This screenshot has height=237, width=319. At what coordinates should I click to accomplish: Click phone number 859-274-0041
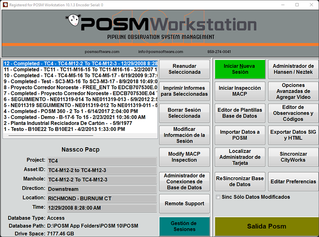(x=219, y=52)
